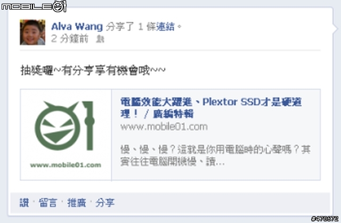Click the www.mobile01.com domain text
Screen dimensions: 341x223
(164, 127)
